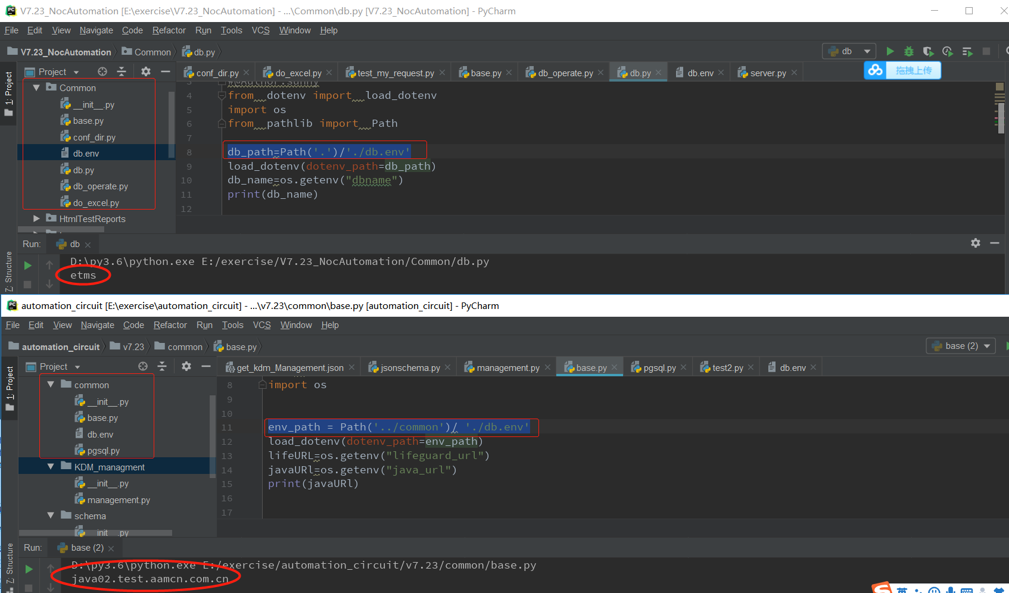Hide the top Run panel with minimize dash
Viewport: 1009px width, 593px height.
(995, 243)
